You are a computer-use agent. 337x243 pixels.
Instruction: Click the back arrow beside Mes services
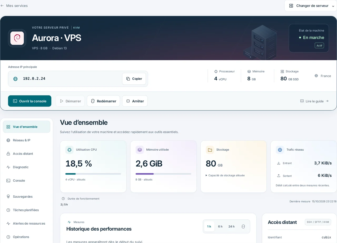coord(2,6)
